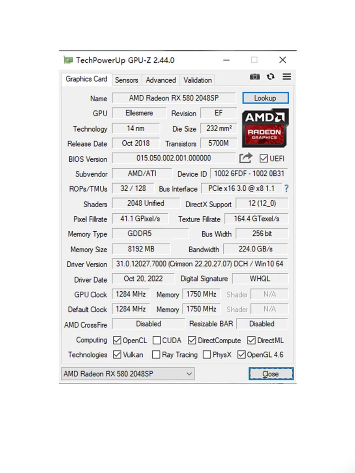This screenshot has height=473, width=355.
Task: Toggle the DirectCompute checkbox
Action: point(192,340)
